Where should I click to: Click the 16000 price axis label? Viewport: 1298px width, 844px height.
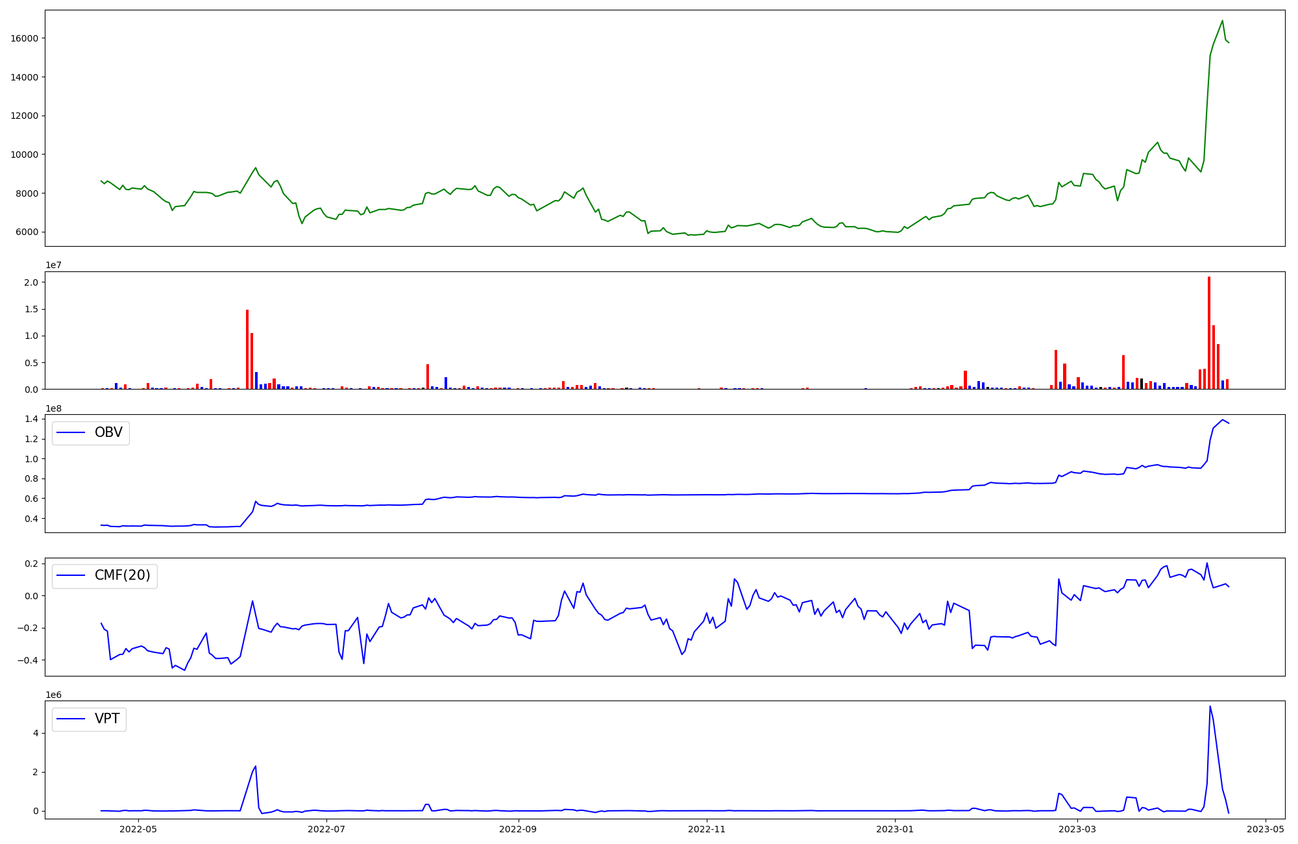click(x=25, y=38)
